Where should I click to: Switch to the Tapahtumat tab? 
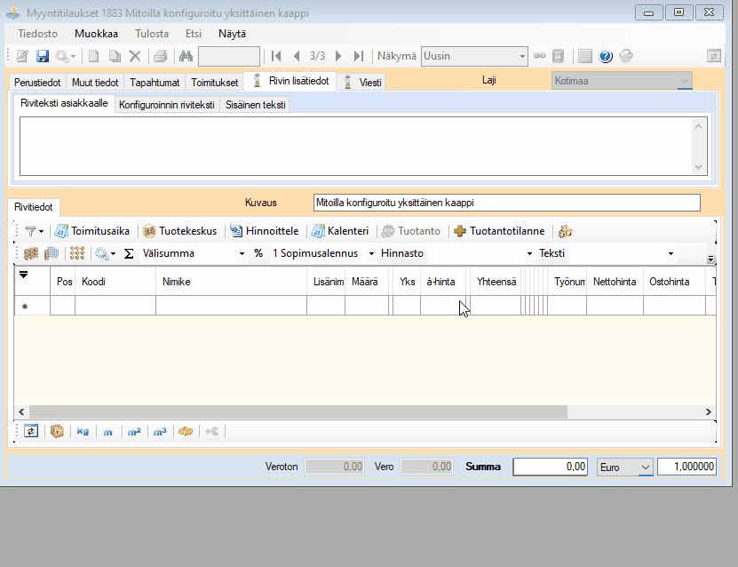click(155, 83)
